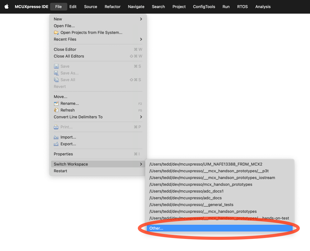Open the Search menu

coord(158,7)
